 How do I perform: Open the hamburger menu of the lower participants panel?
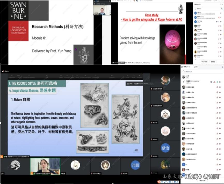point(222,67)
